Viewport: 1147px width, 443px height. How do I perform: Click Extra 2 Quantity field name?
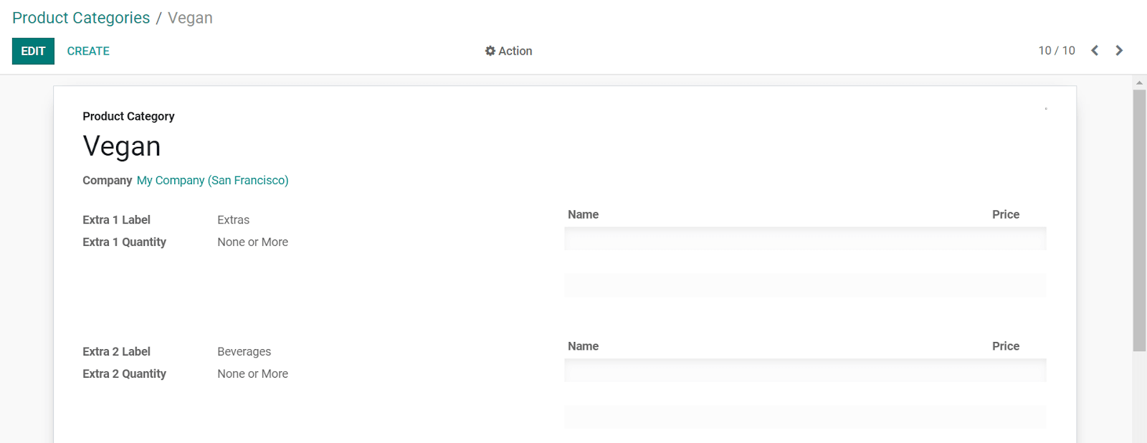124,374
